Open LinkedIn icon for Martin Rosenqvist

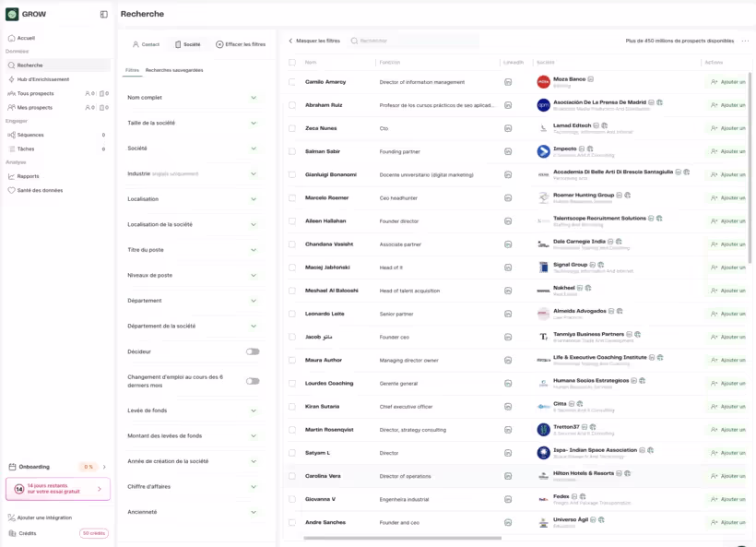pos(508,430)
